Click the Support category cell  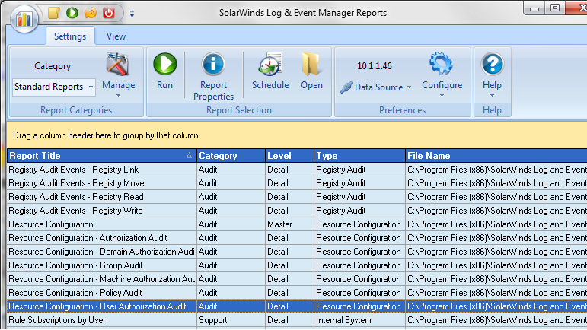click(231, 320)
